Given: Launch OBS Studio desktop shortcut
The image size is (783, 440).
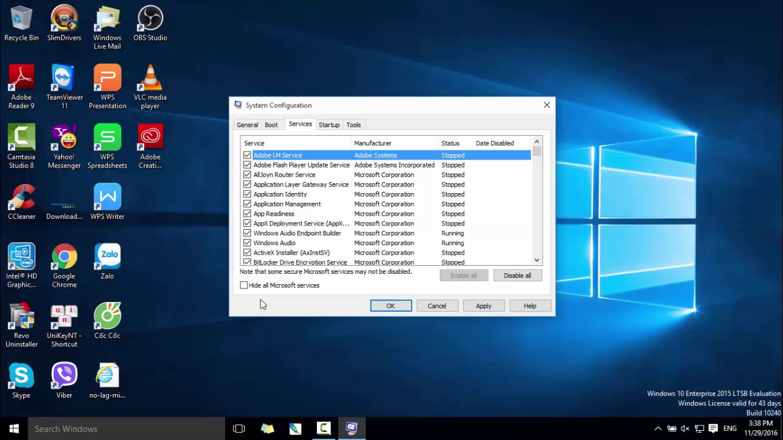Looking at the screenshot, I should pos(150,24).
